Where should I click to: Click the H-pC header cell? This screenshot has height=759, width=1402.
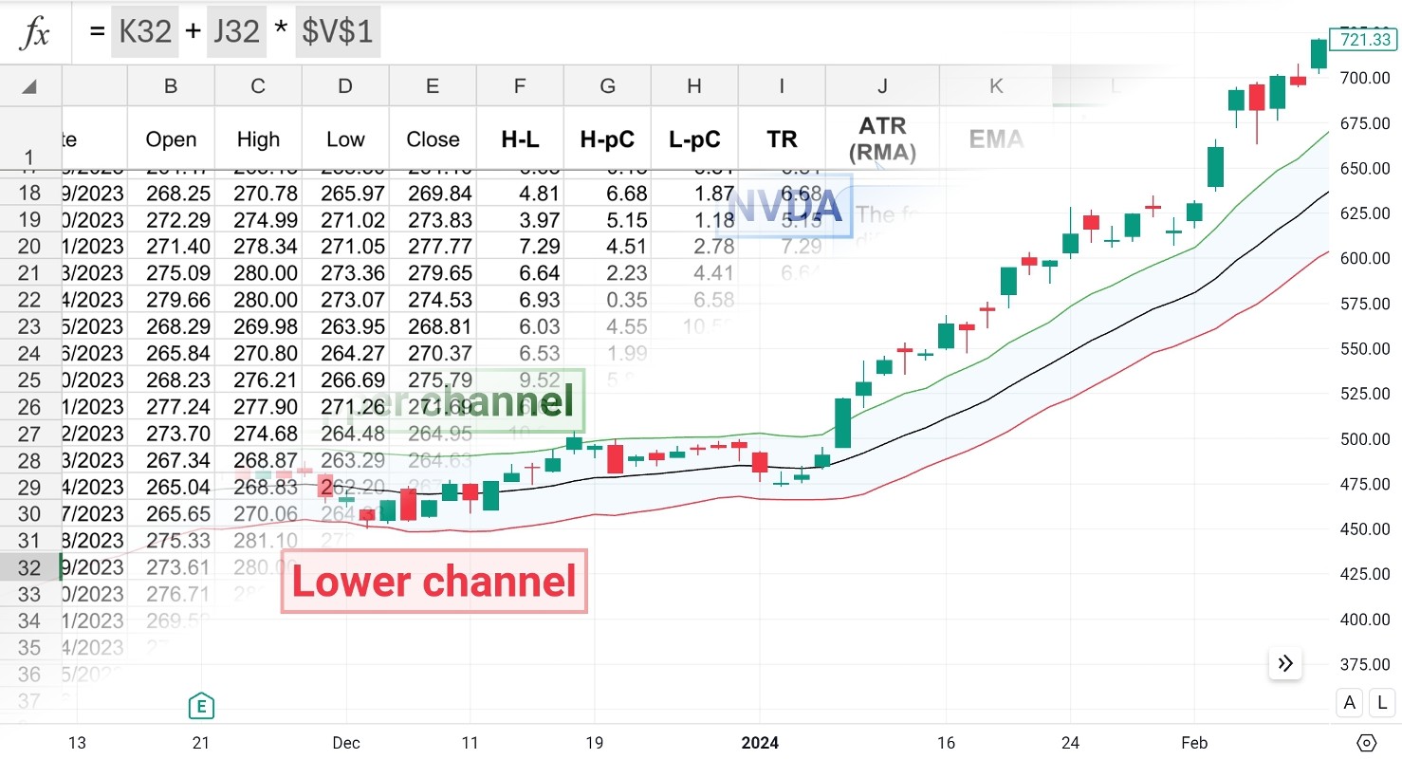(607, 139)
